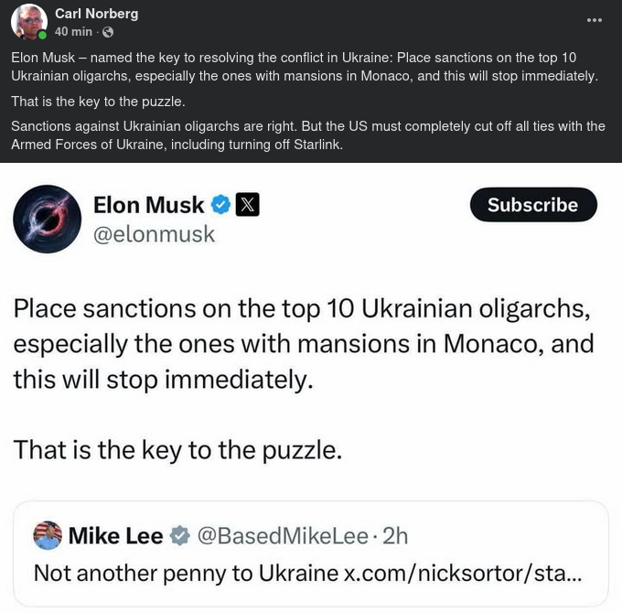This screenshot has width=622, height=613.
Task: Open the x.com/nicksortor link
Action: pos(461,574)
